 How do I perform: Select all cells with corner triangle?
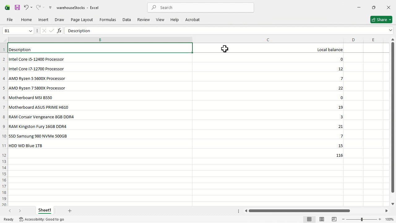(5, 40)
